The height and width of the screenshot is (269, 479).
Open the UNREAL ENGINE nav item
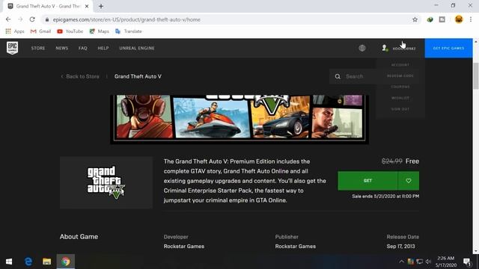(x=137, y=48)
